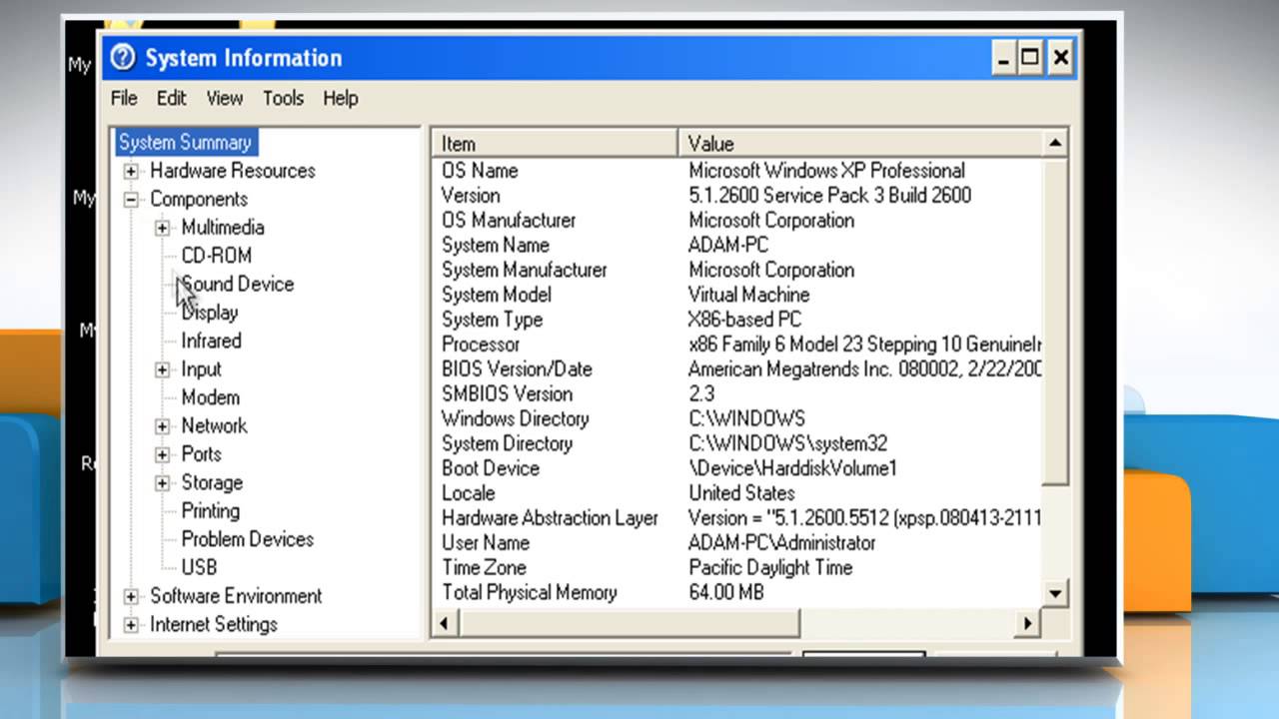Expand the Input node

[x=162, y=369]
